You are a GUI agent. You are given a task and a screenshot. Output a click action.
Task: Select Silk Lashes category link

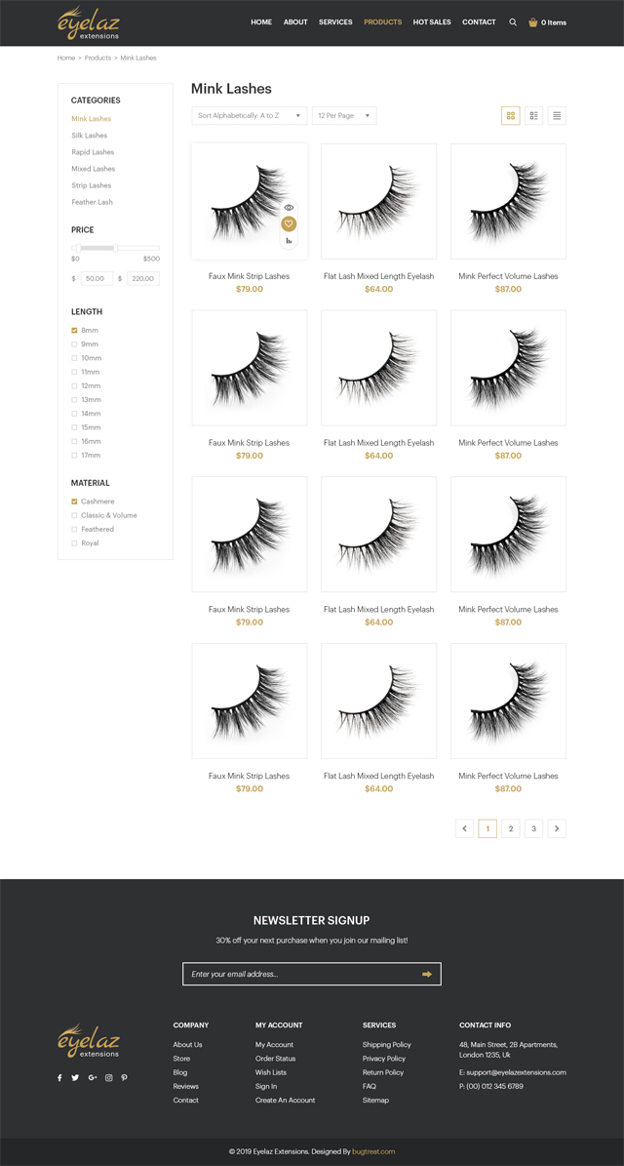(89, 136)
